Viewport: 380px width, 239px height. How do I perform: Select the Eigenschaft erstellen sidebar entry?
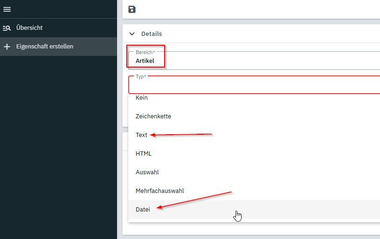(x=44, y=47)
